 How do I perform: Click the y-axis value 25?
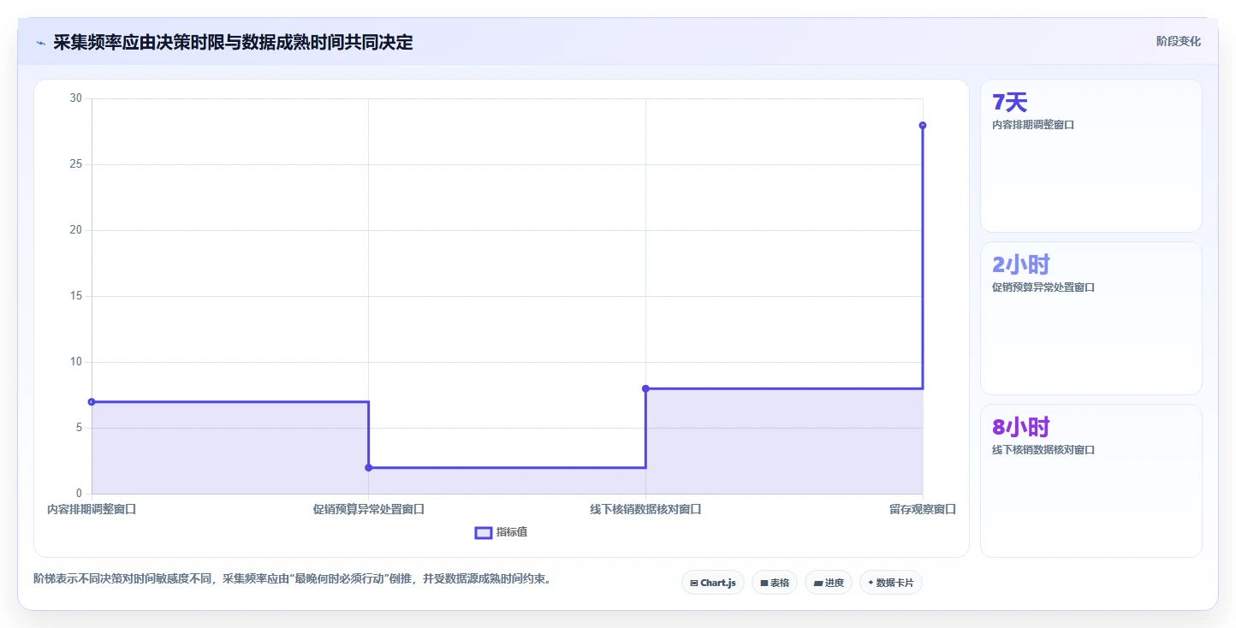(x=76, y=164)
